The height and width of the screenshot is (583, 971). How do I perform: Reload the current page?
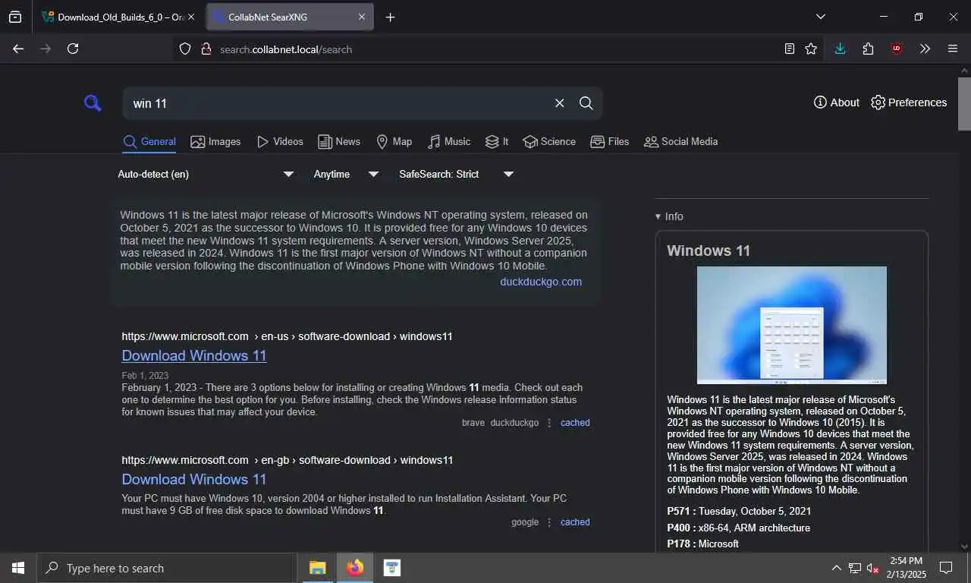73,49
